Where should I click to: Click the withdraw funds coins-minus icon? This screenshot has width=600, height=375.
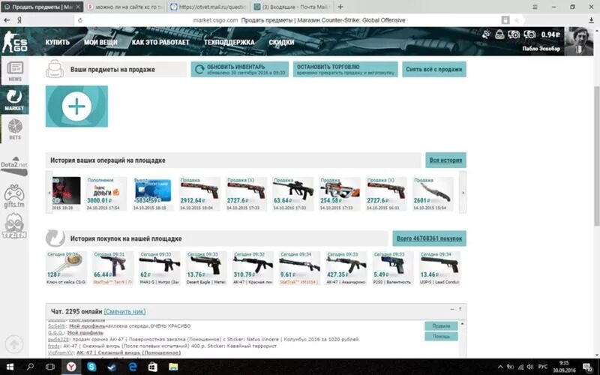[x=530, y=34]
